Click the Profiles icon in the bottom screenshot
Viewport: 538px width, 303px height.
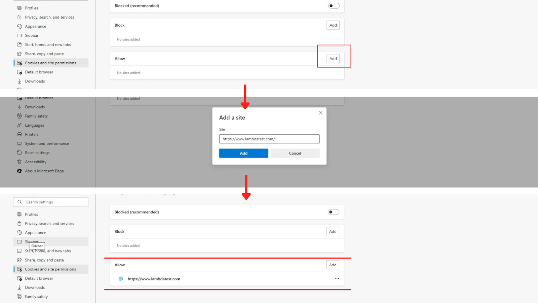20,214
